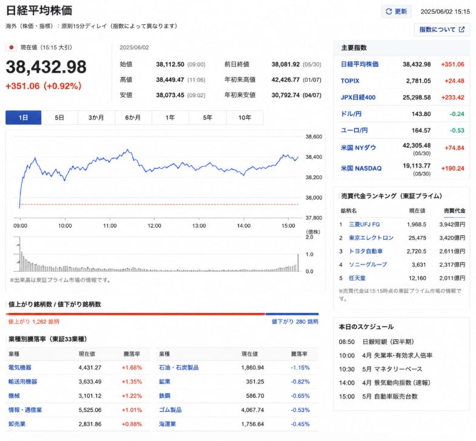Open the 鉄鋼 sector link
This screenshot has height=441, width=476.
(x=164, y=396)
